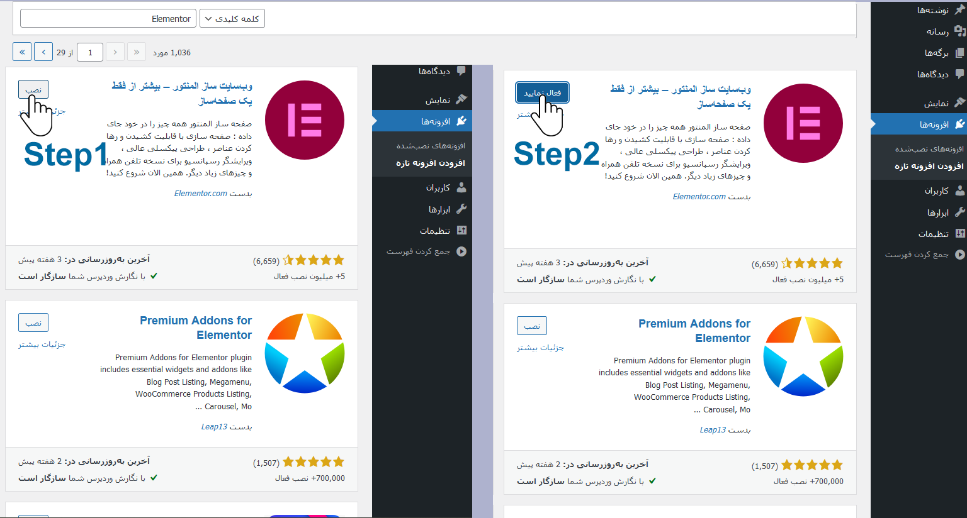Click the 1,036 مورد items count text
The width and height of the screenshot is (967, 518).
172,53
